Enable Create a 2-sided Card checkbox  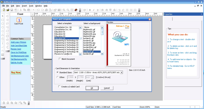coord(59,86)
